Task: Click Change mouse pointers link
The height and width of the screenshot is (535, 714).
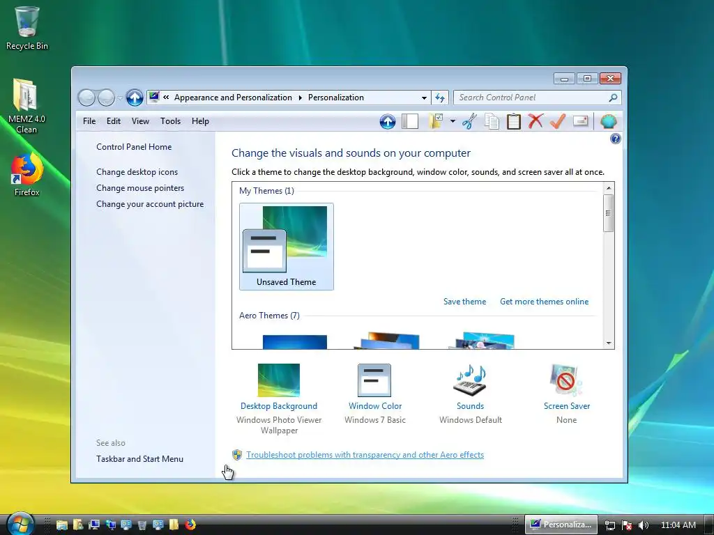Action: [140, 188]
